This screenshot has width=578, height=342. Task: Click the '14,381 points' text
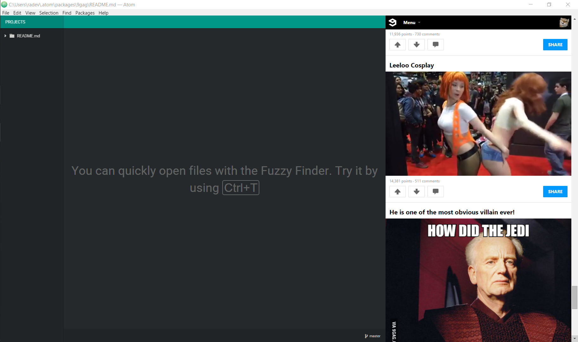tap(401, 181)
